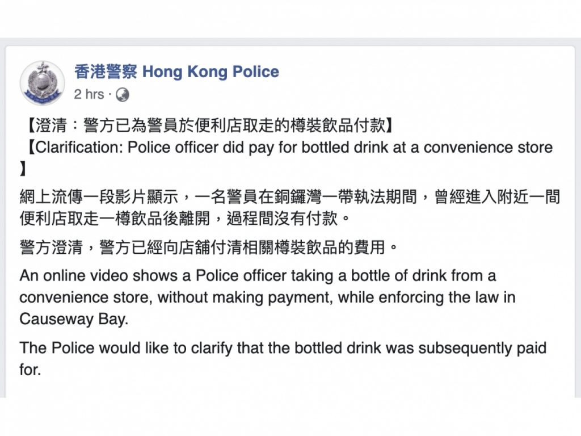Click the lone closing bracket 】 line
This screenshot has height=436, width=581.
(x=23, y=170)
